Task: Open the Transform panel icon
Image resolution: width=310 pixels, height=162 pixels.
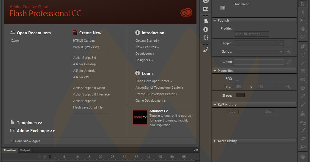Action: (x=206, y=38)
